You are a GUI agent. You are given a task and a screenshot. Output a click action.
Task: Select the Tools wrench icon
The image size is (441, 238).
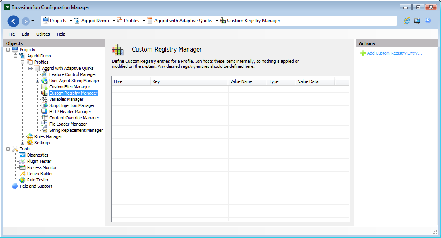pos(15,148)
